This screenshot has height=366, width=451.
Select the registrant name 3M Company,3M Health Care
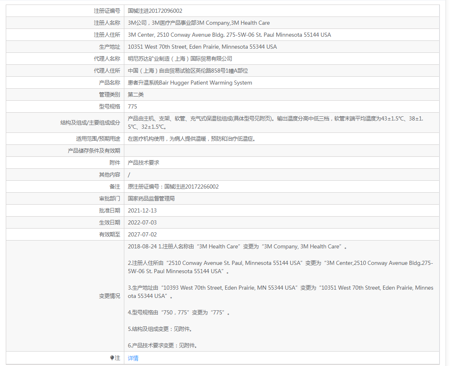[233, 23]
